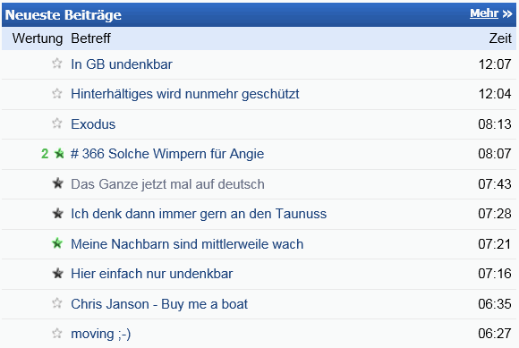Click the dark star by 'Ich denk dann immer'
This screenshot has width=519, height=348.
(x=57, y=214)
